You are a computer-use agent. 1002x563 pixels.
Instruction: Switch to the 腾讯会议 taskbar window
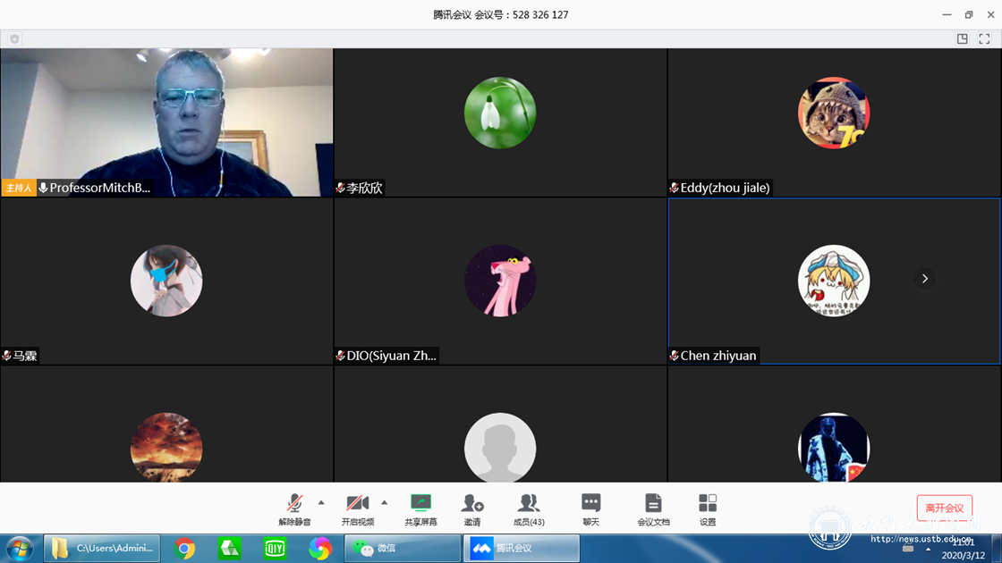click(522, 549)
